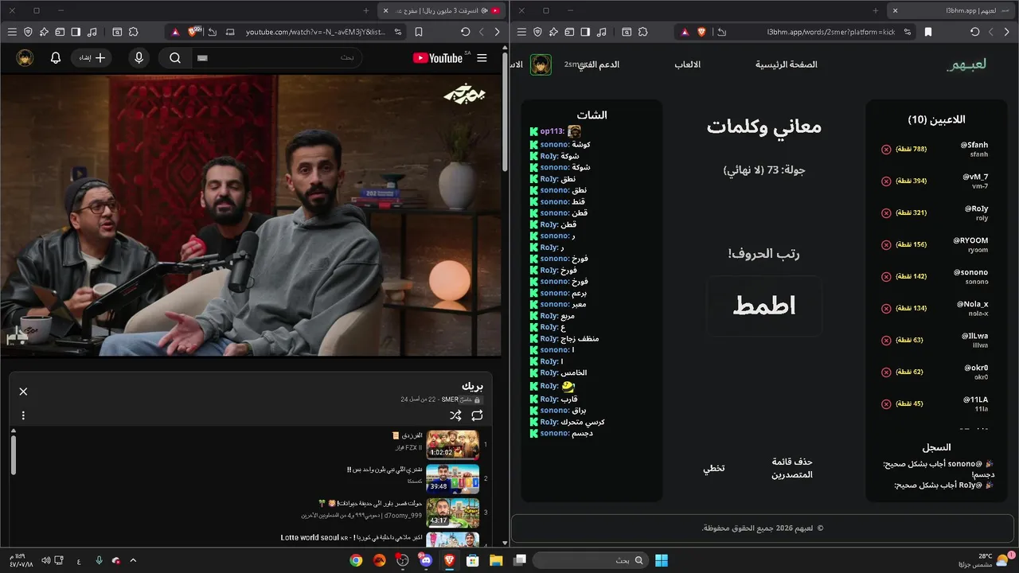Toggle sidebar panel in YouTube window toolbar
The width and height of the screenshot is (1019, 573).
(x=76, y=32)
